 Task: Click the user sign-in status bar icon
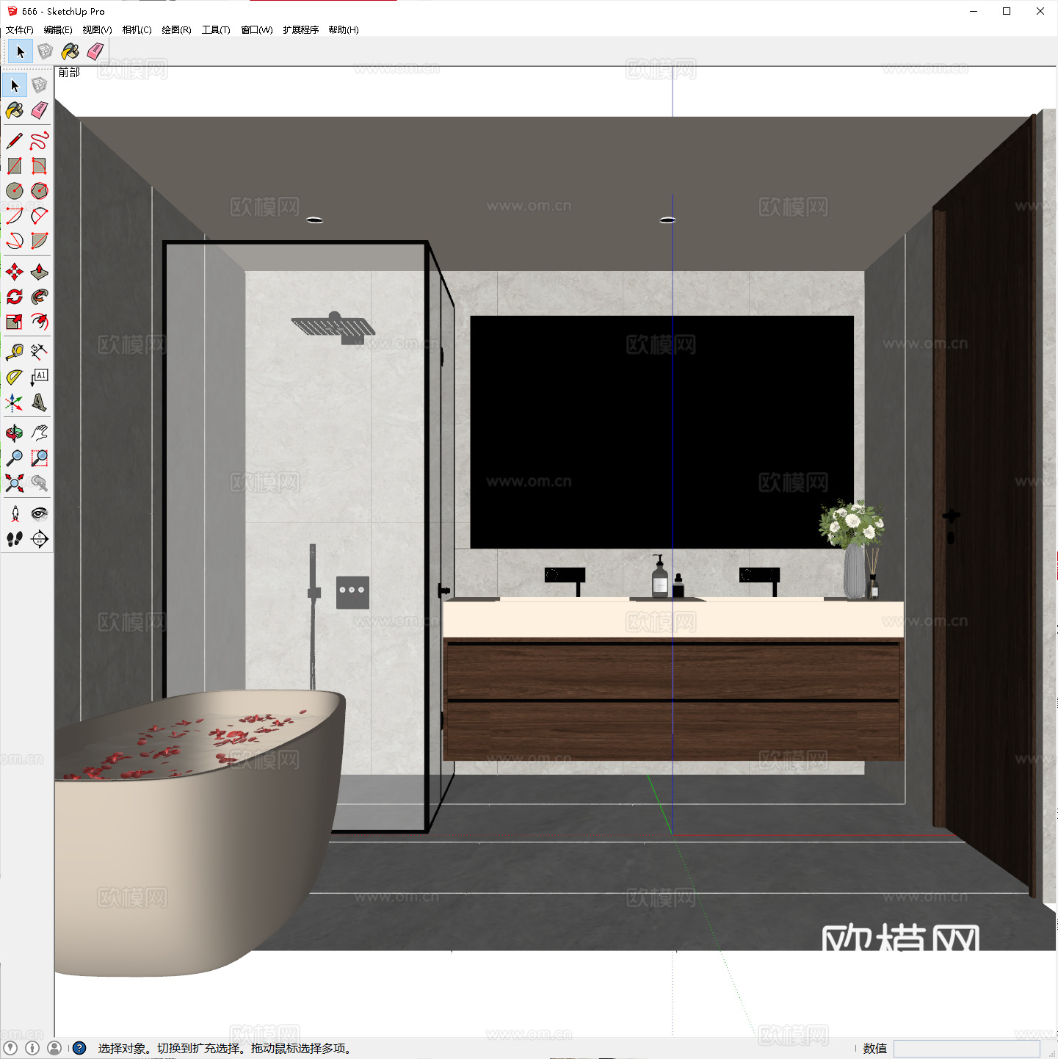click(54, 1048)
